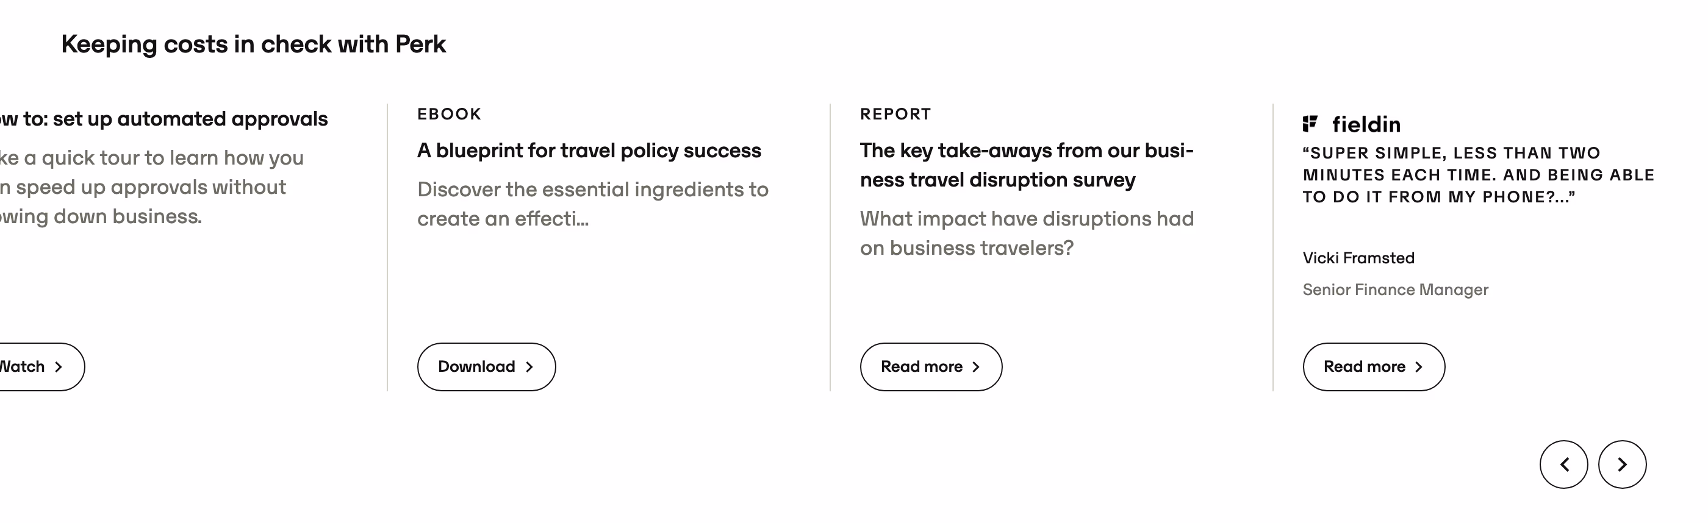
Task: Click the previous carousel arrow button
Action: pyautogui.click(x=1563, y=464)
